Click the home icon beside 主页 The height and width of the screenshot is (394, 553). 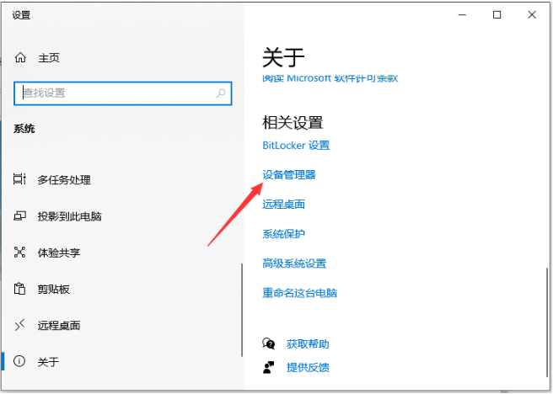(20, 58)
